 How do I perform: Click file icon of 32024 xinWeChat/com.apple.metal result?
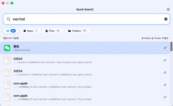click(7, 72)
